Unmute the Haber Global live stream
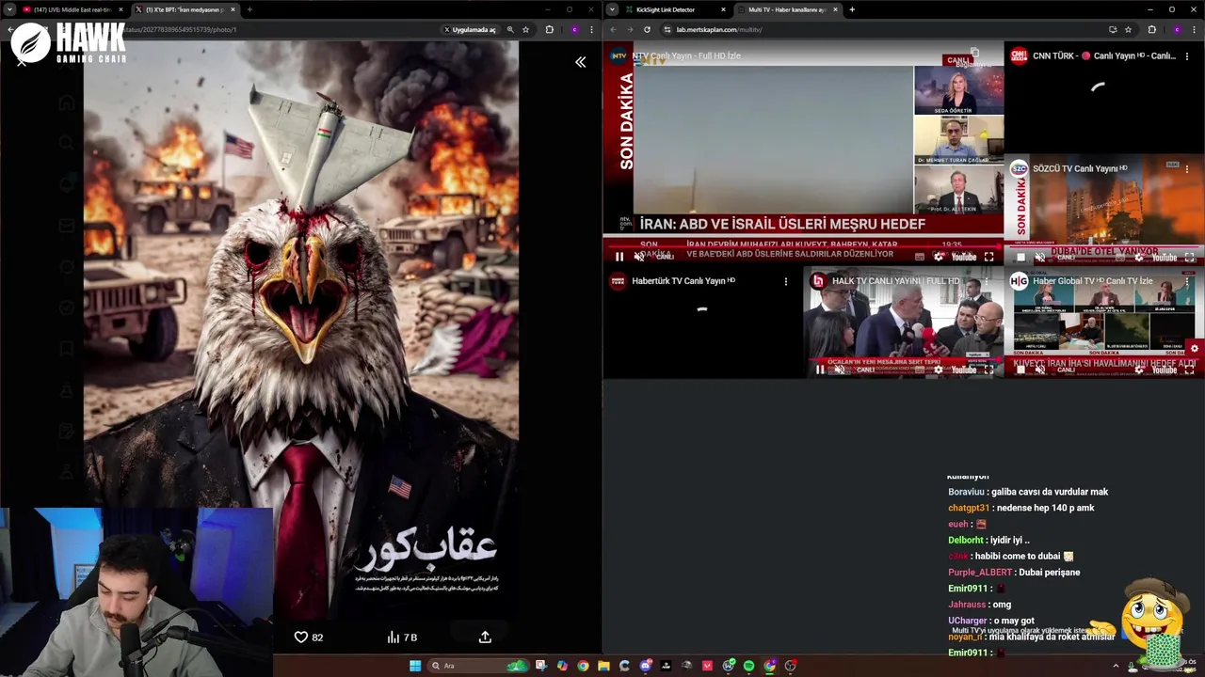Screen dimensions: 1205x677 [x=1040, y=370]
